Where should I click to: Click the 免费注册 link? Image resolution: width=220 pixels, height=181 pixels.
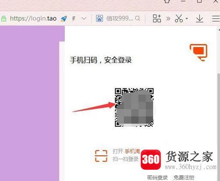(184, 178)
